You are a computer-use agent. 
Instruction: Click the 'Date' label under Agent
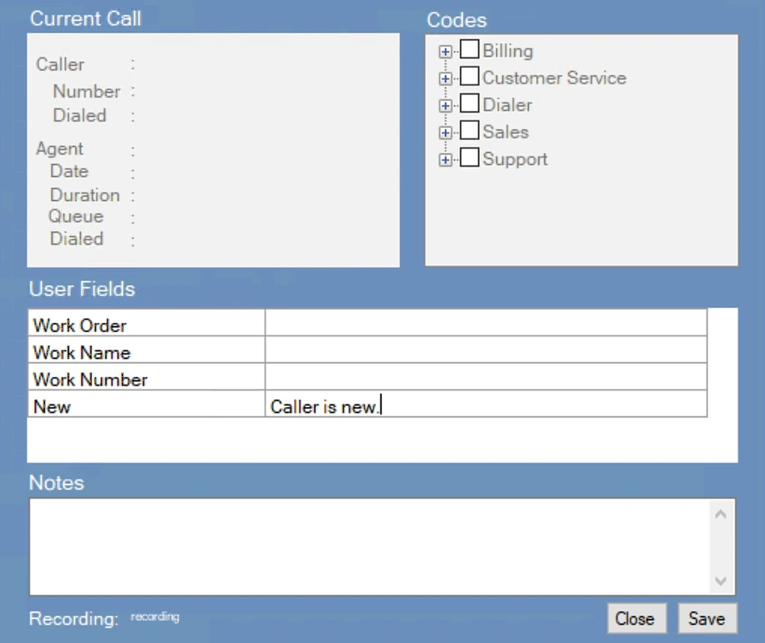click(70, 171)
